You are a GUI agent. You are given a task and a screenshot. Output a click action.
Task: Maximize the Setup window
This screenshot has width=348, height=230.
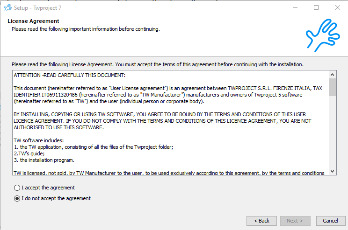[x=316, y=7]
